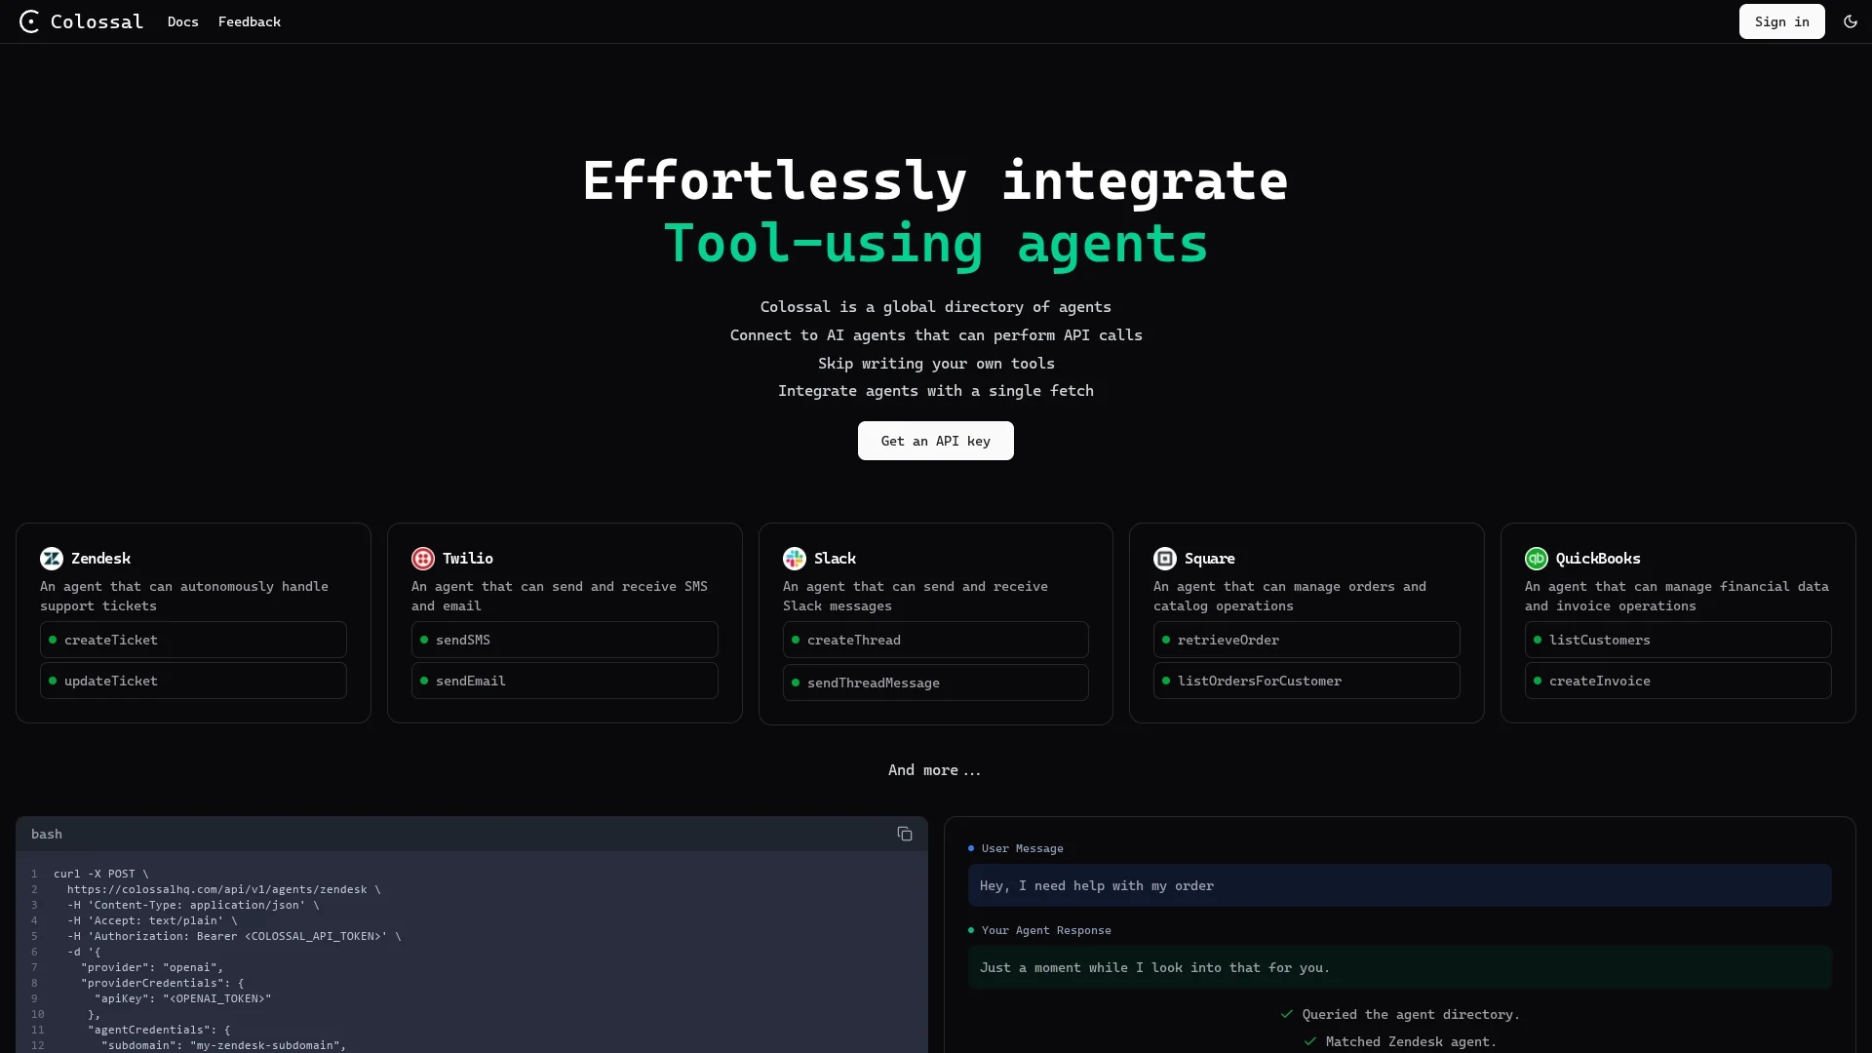Click the Square card title
Viewport: 1872px width, 1053px height.
pos(1210,559)
